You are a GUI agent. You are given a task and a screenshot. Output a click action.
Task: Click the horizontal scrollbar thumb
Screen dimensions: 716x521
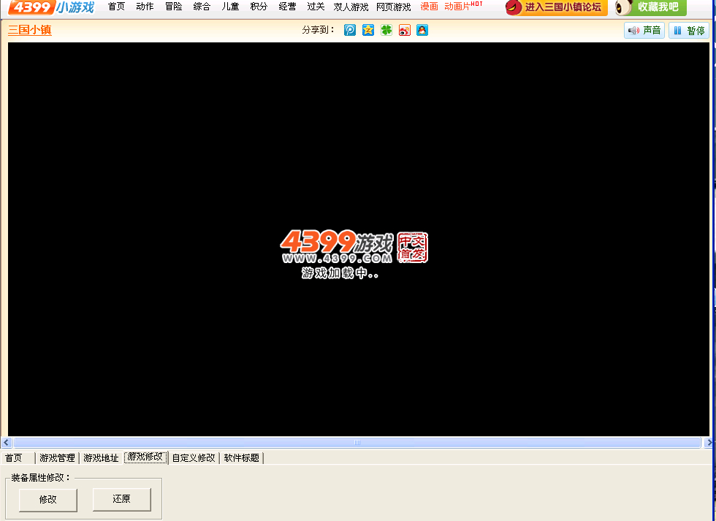click(357, 442)
